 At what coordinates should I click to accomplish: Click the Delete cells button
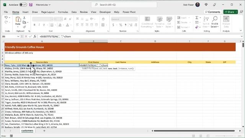[x=184, y=22]
